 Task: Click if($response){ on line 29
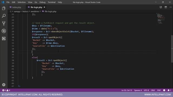point(40,34)
